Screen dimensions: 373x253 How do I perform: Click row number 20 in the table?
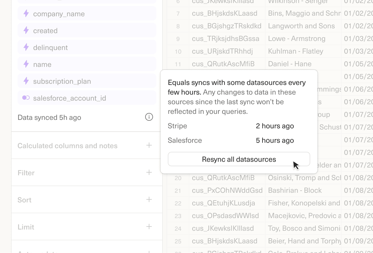pyautogui.click(x=178, y=178)
